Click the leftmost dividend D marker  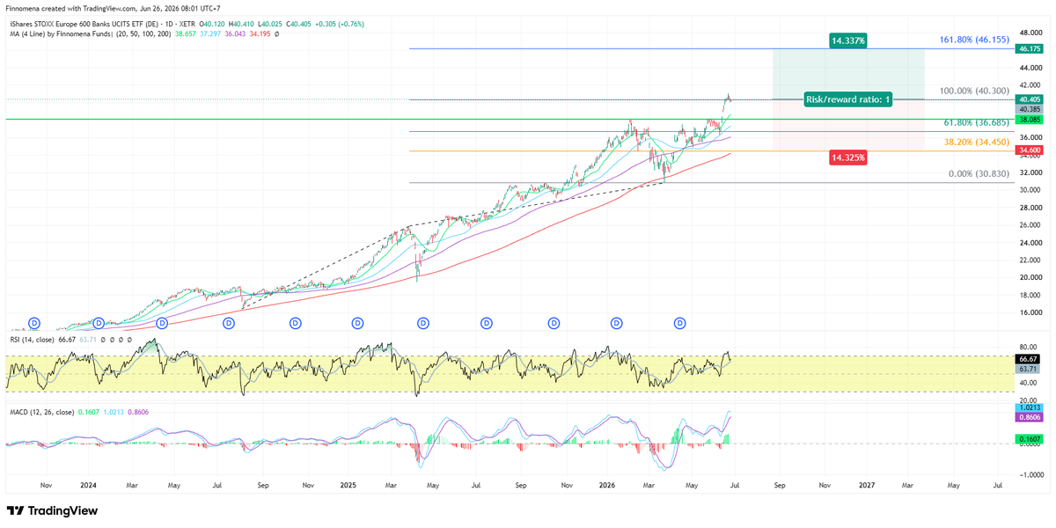(35, 324)
